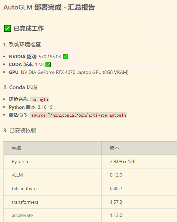Click the heading 已完成工作

coord(29,28)
